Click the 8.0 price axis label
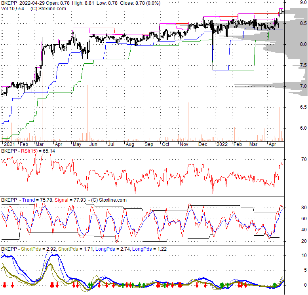The height and width of the screenshot is (295, 308). tap(303, 44)
